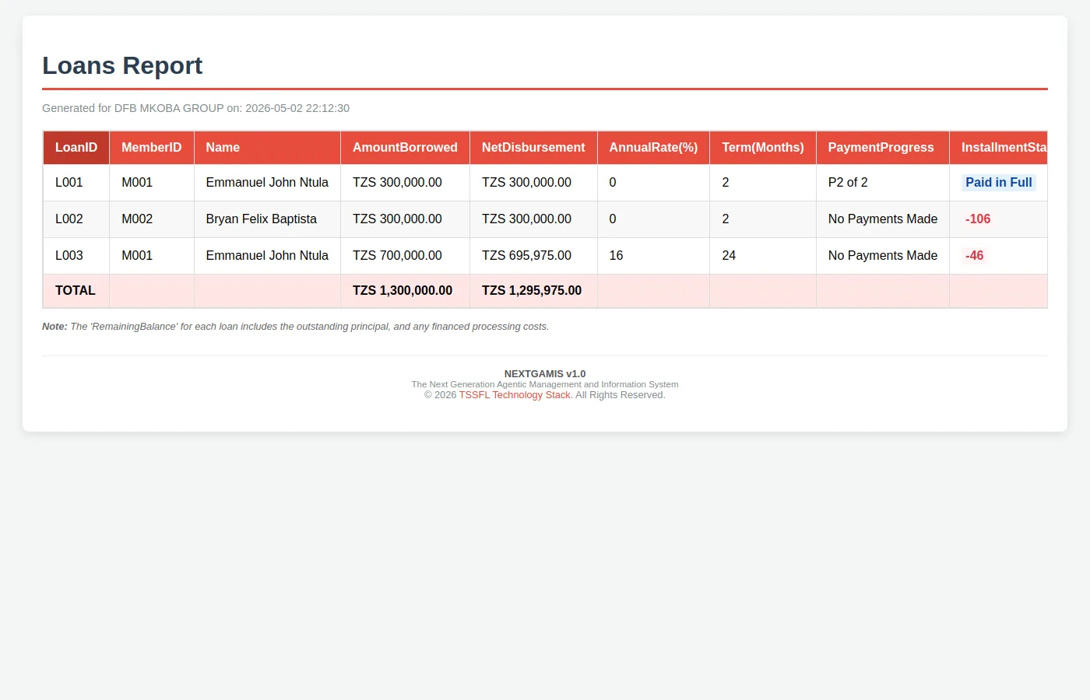Click the LoanID column header

76,148
